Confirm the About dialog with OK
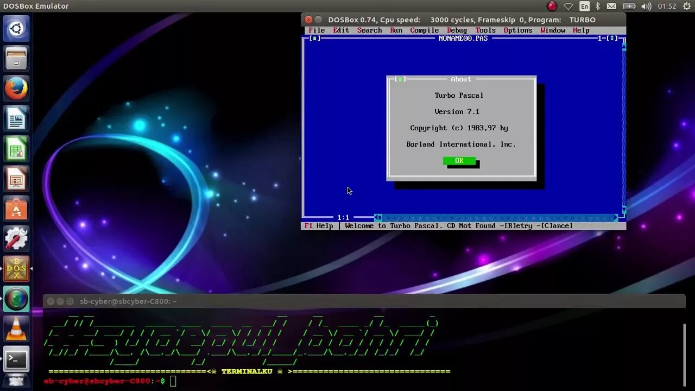 tap(459, 161)
